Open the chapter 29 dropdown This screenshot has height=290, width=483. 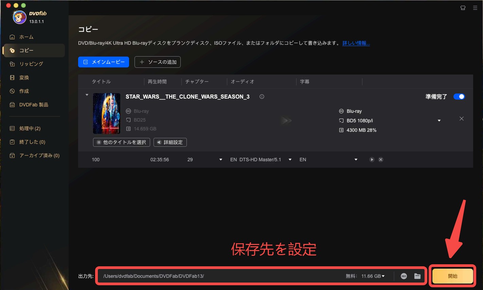tap(221, 160)
